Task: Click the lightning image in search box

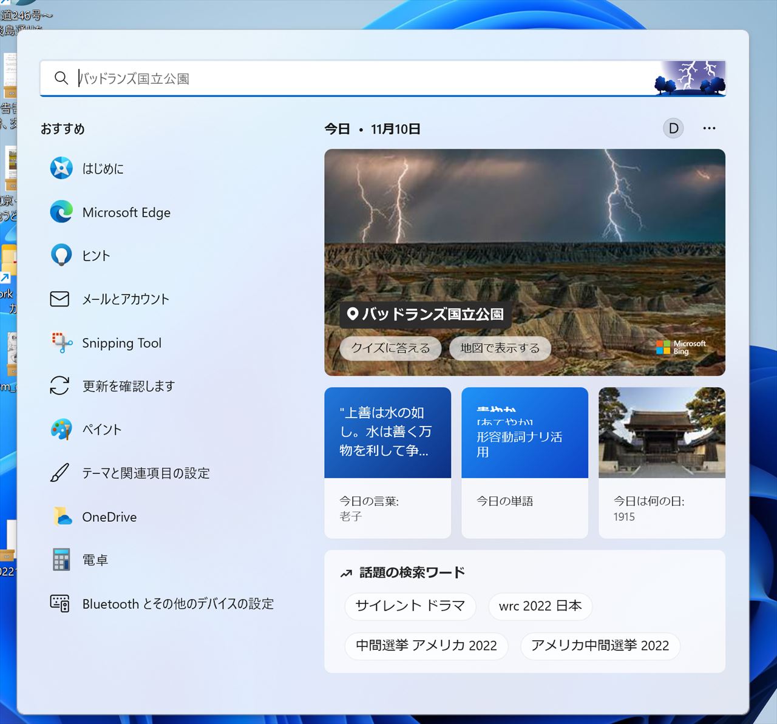Action: pyautogui.click(x=690, y=78)
